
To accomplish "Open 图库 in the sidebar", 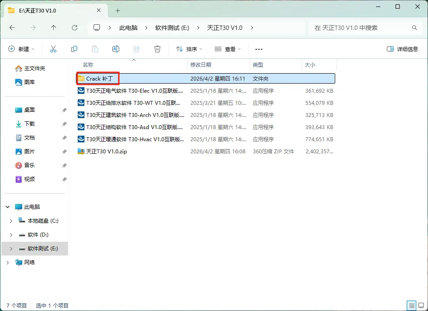I will pos(25,82).
